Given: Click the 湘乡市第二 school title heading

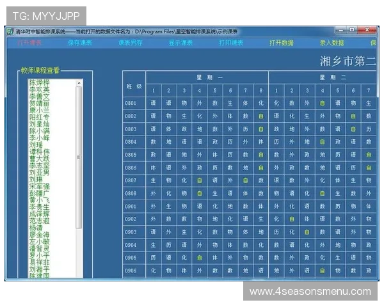Looking at the screenshot, I should coord(348,61).
